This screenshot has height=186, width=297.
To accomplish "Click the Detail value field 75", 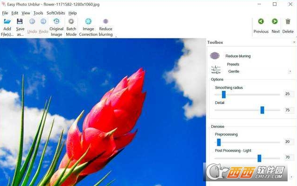I will click(289, 110).
